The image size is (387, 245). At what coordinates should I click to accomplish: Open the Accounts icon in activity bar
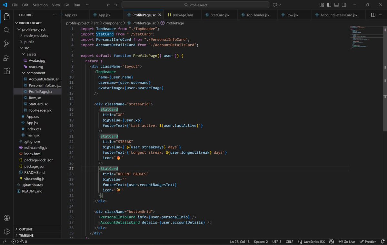(x=6, y=218)
